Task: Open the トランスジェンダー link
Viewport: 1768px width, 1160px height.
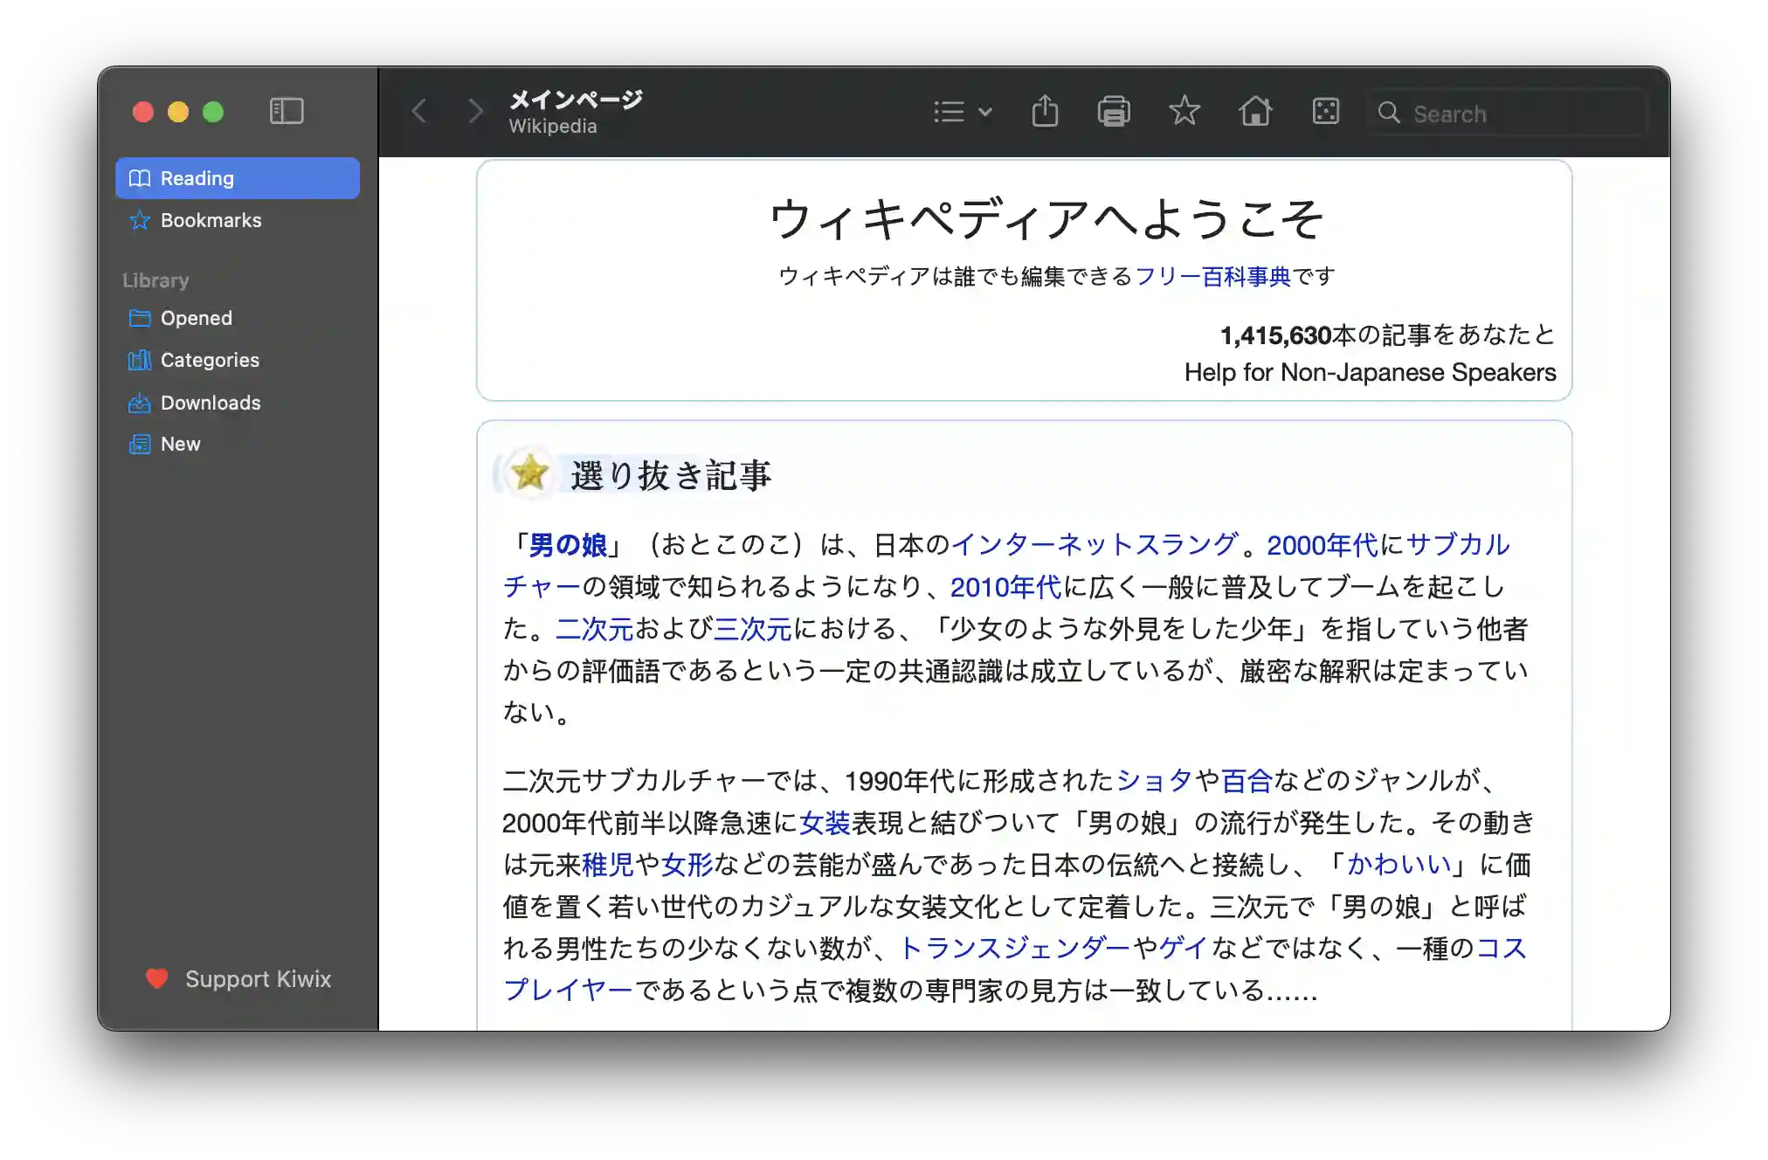Action: [1015, 948]
